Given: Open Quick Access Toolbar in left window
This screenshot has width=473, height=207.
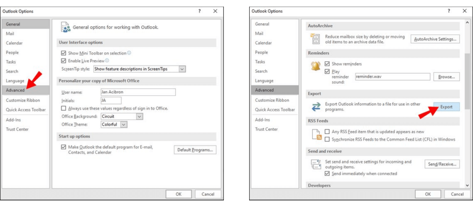Looking at the screenshot, I should (26, 110).
